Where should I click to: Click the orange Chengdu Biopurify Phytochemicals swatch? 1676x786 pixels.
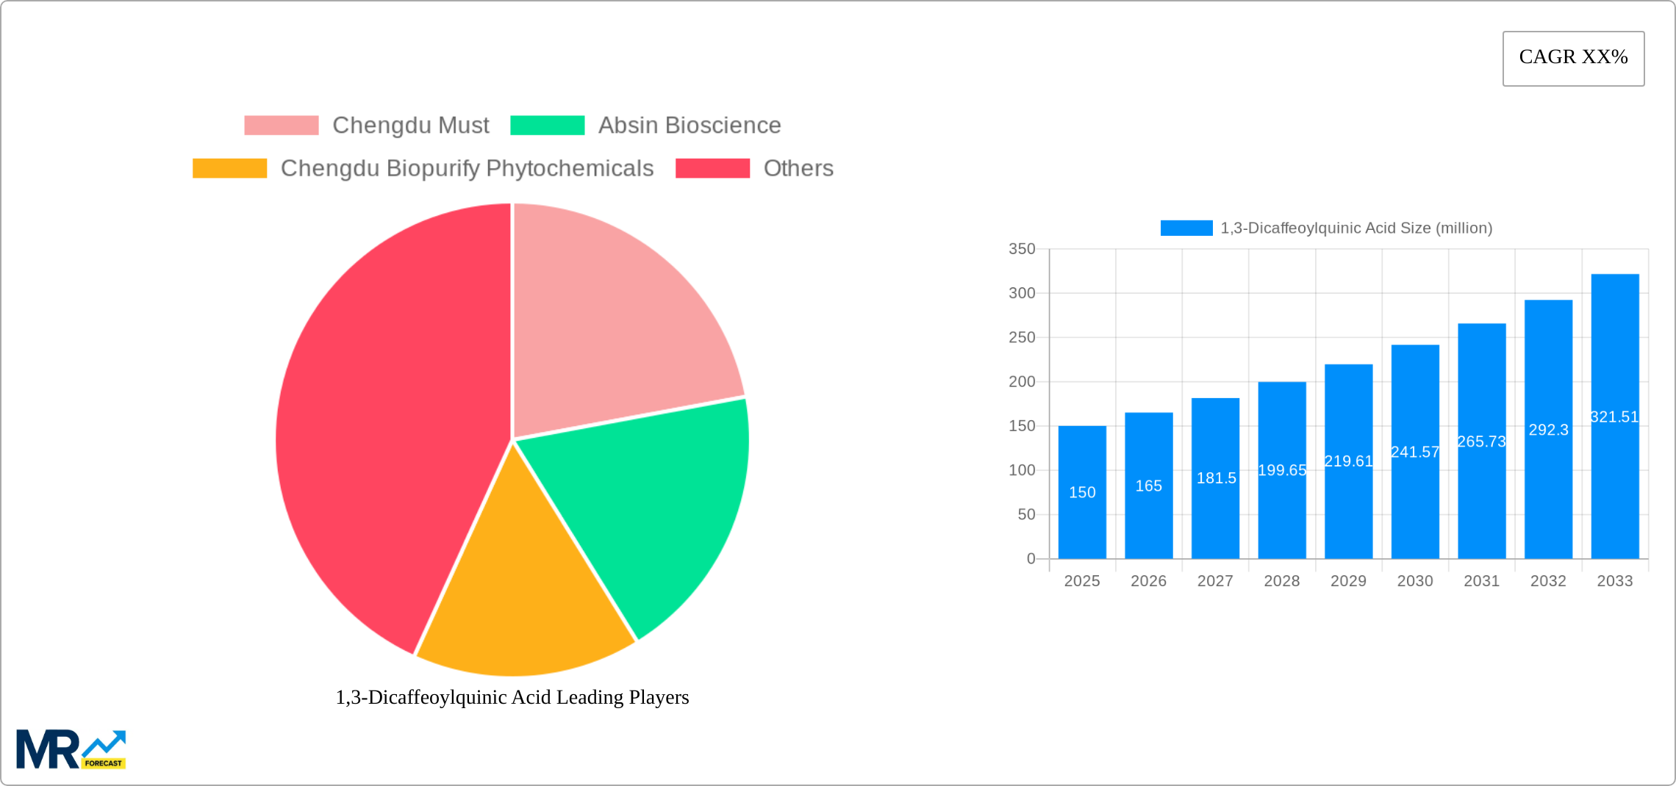point(229,168)
